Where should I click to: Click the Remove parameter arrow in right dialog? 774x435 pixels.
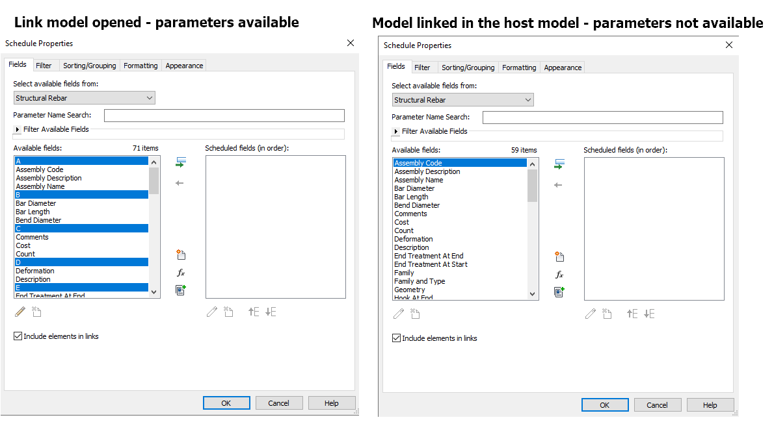click(x=559, y=185)
